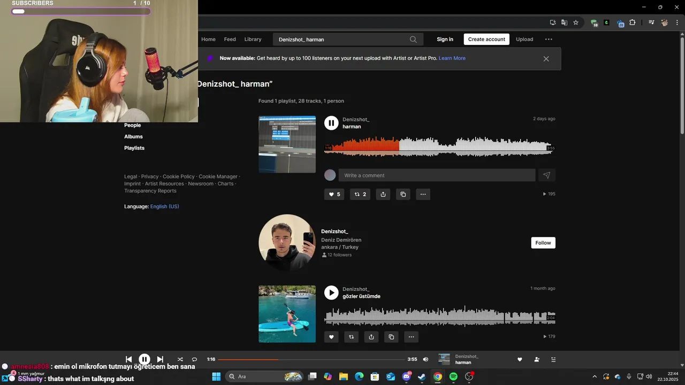The image size is (685, 385).
Task: Share the gözler üstümde track
Action: tap(371, 337)
